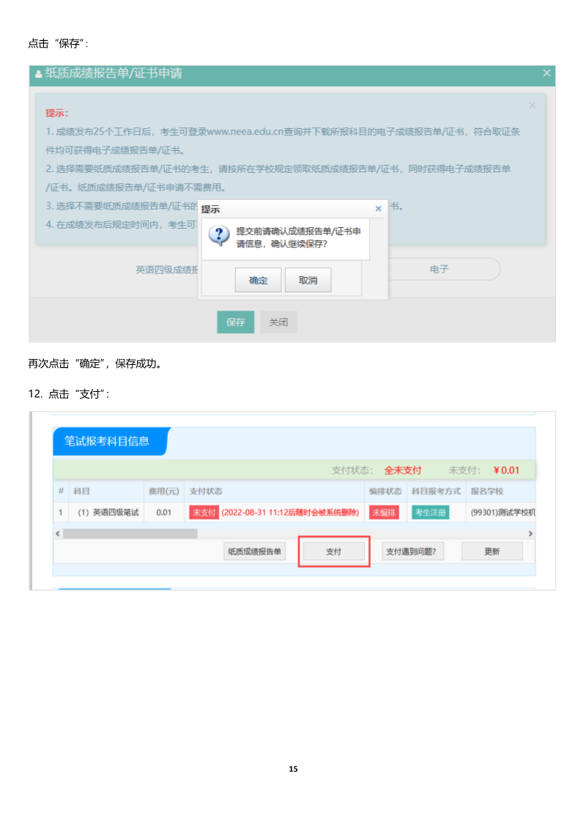Close the 提示 confirmation dialog with its X

click(378, 209)
